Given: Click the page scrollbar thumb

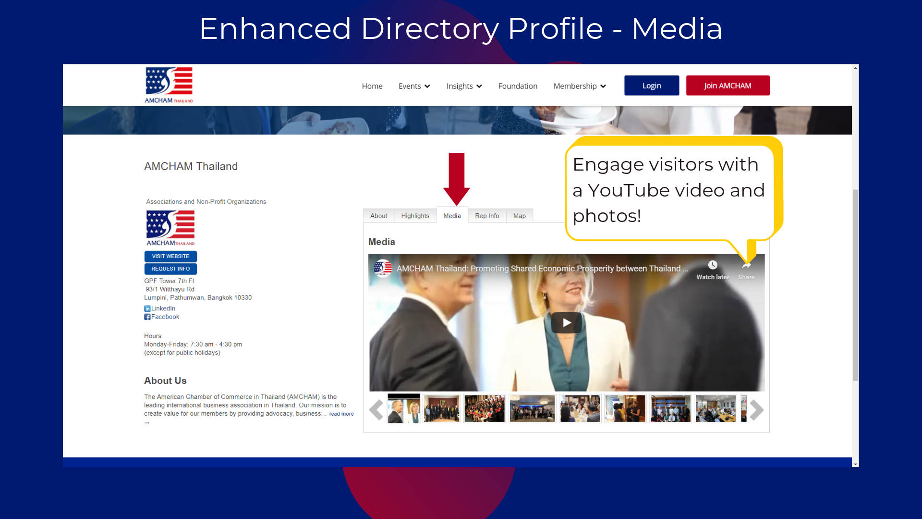Looking at the screenshot, I should [855, 285].
